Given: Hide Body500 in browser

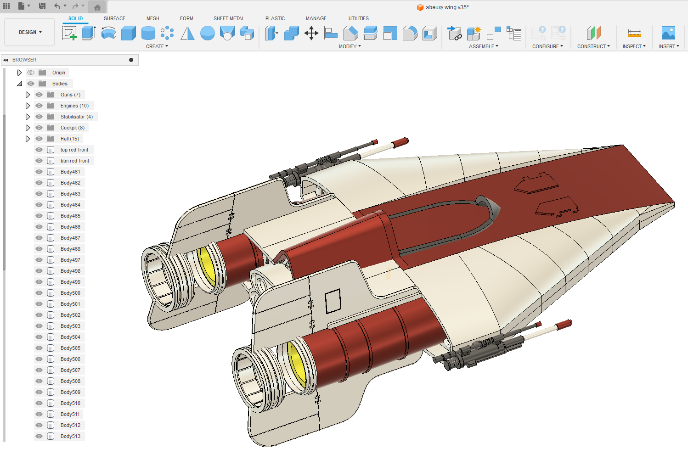Looking at the screenshot, I should point(39,293).
